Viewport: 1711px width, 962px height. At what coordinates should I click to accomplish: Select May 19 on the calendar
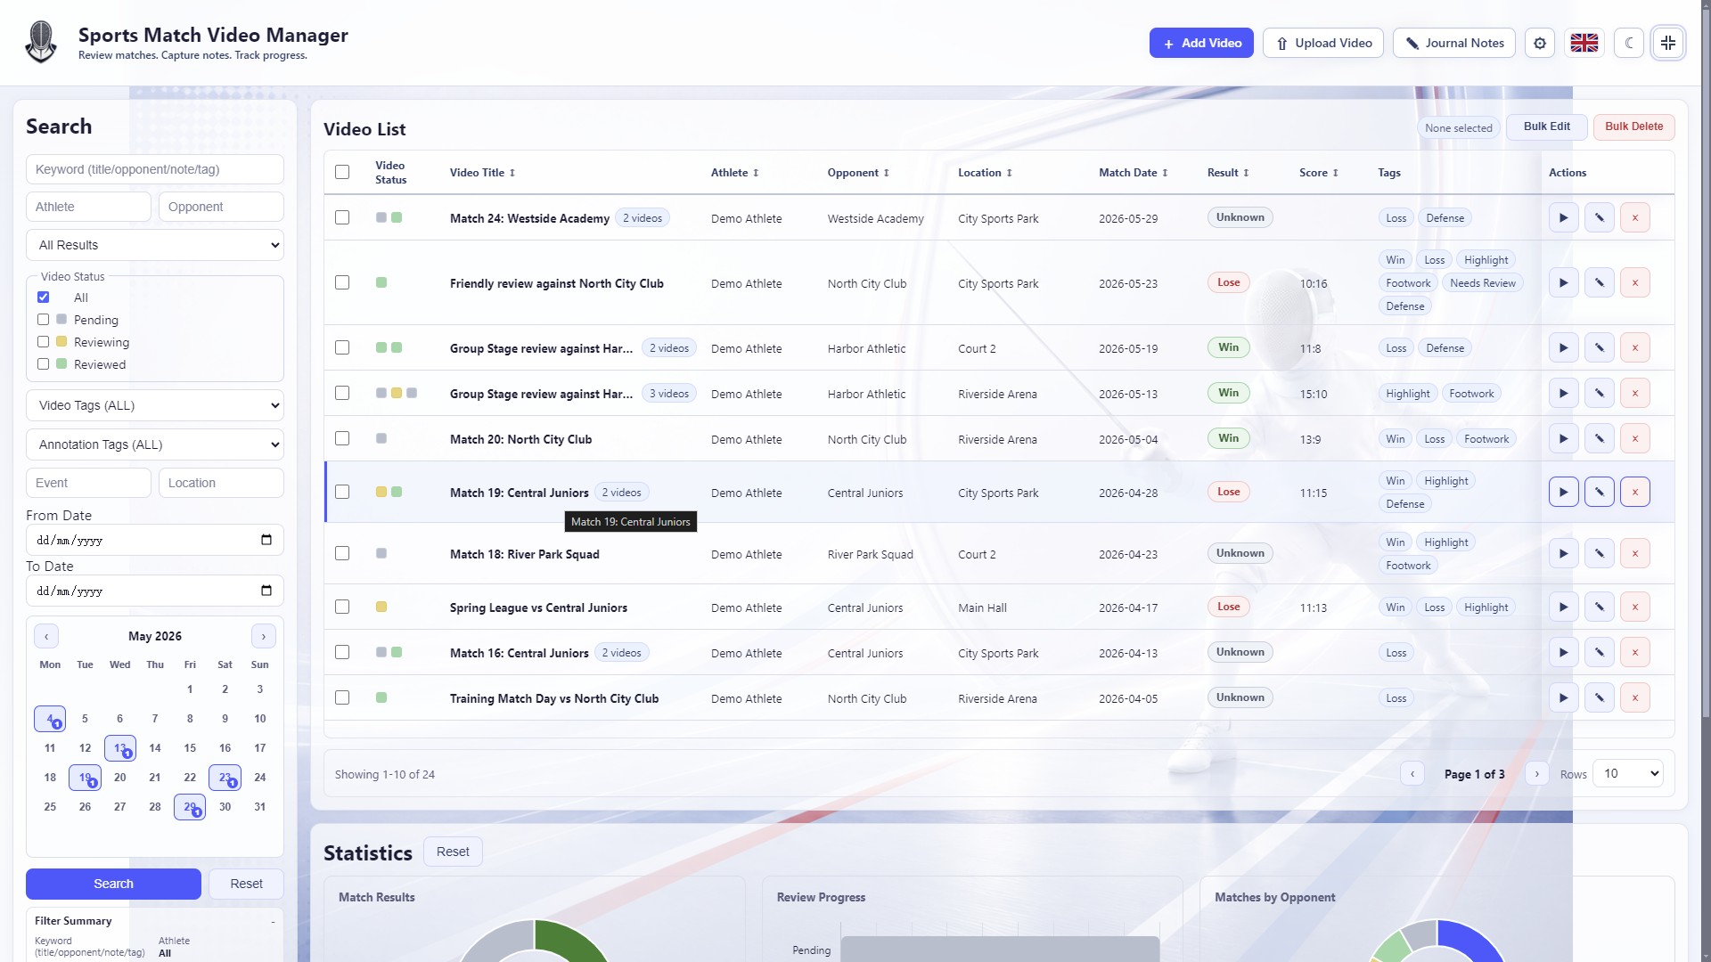point(85,778)
